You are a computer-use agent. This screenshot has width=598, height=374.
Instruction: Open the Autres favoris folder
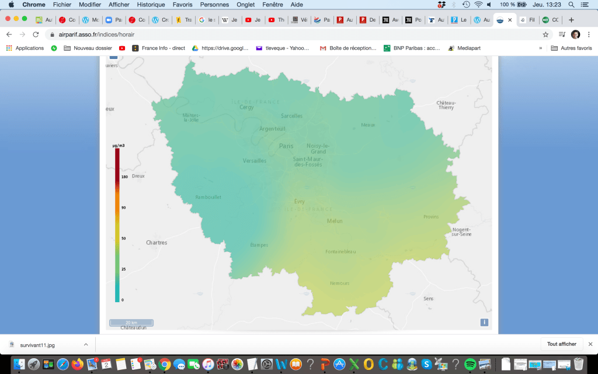click(572, 48)
